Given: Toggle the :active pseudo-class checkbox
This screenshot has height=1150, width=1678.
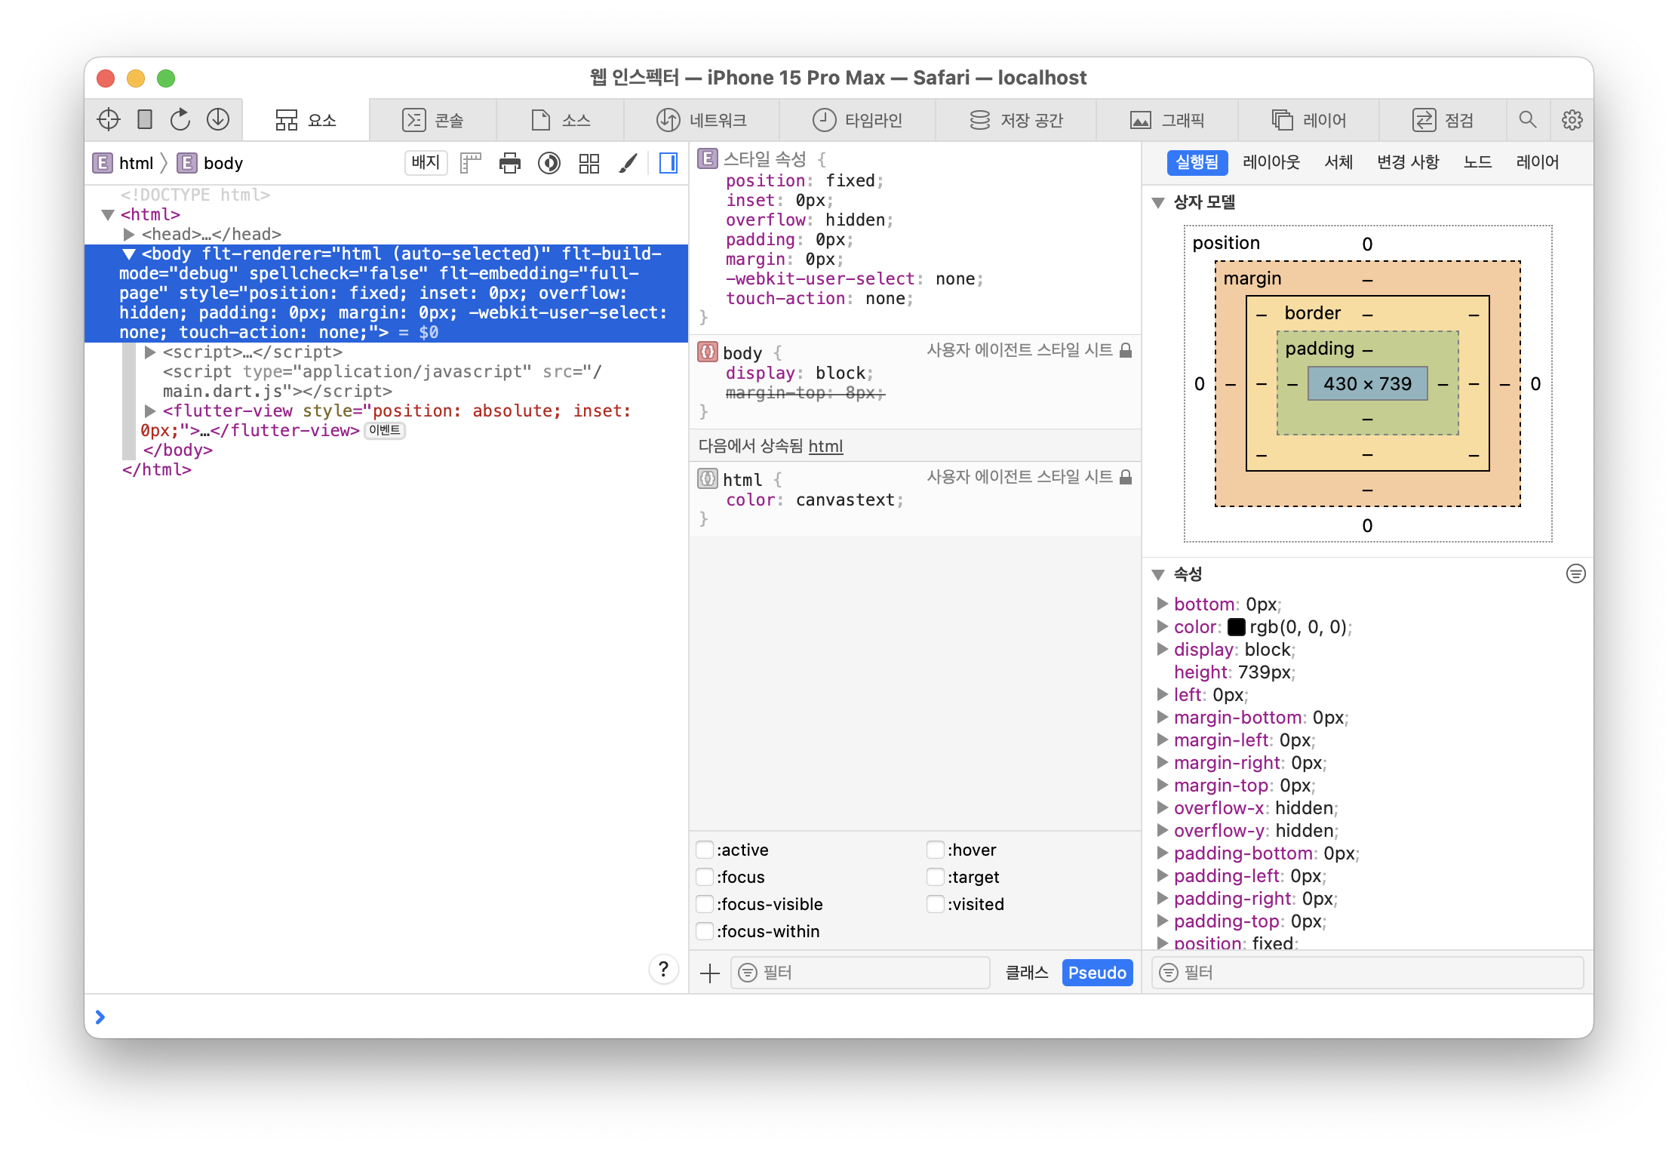Looking at the screenshot, I should click(705, 850).
